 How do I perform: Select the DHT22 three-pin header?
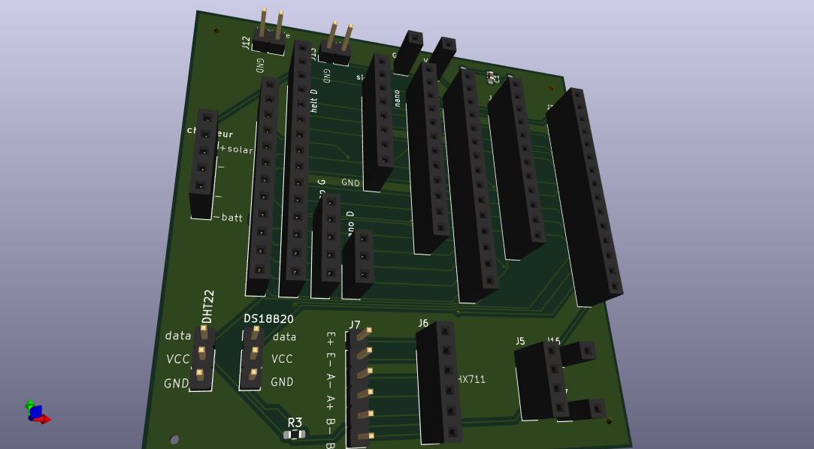pos(201,357)
